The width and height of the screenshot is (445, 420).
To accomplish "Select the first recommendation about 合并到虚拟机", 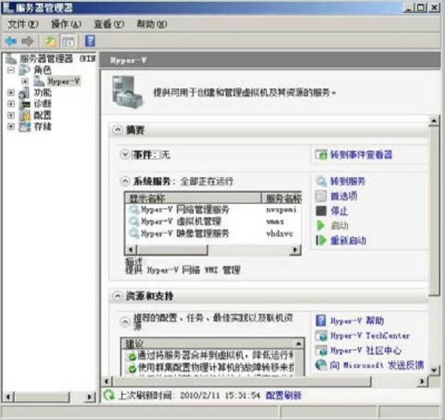I will pyautogui.click(x=211, y=355).
